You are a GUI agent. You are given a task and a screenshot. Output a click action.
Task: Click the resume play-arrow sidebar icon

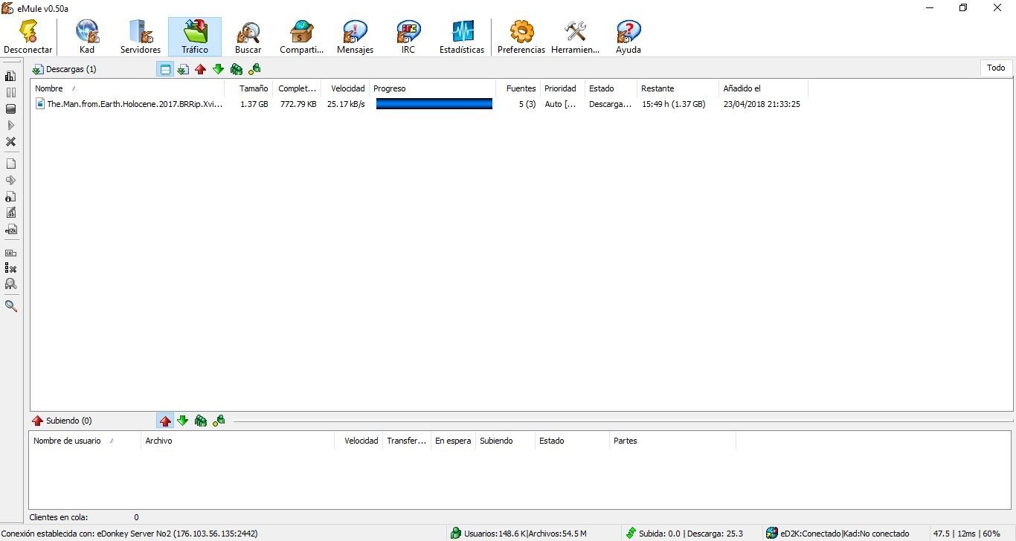[x=10, y=125]
